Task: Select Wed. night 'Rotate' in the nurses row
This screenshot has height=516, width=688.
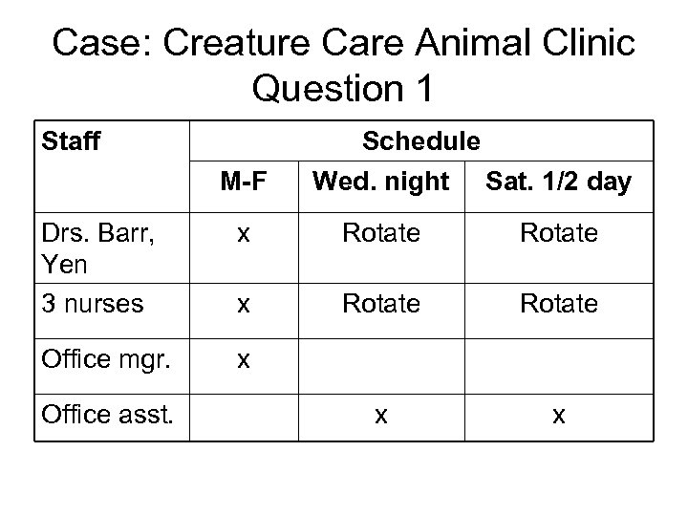Action: point(380,304)
